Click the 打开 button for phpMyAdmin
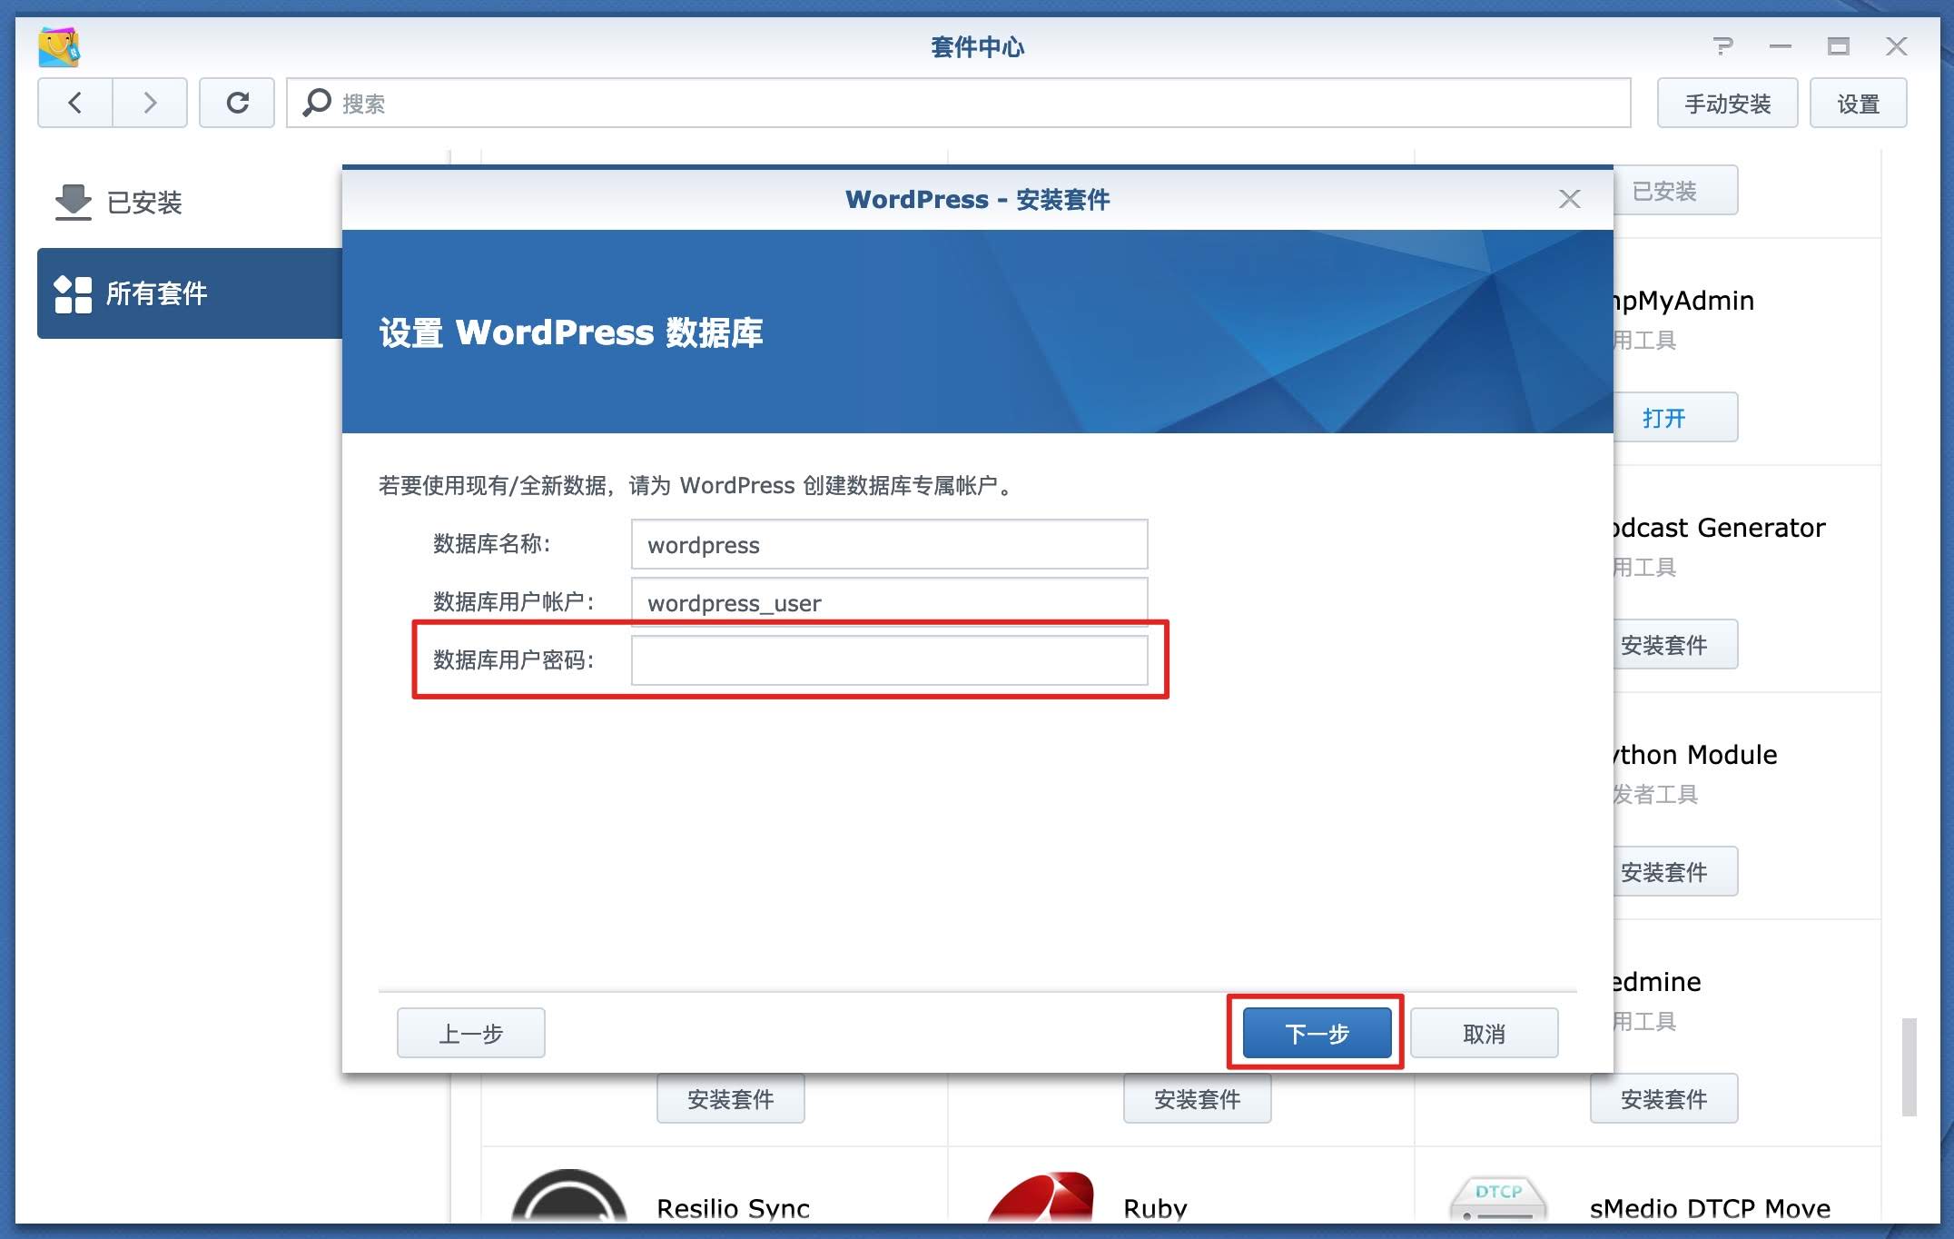Viewport: 1954px width, 1239px height. pos(1664,418)
